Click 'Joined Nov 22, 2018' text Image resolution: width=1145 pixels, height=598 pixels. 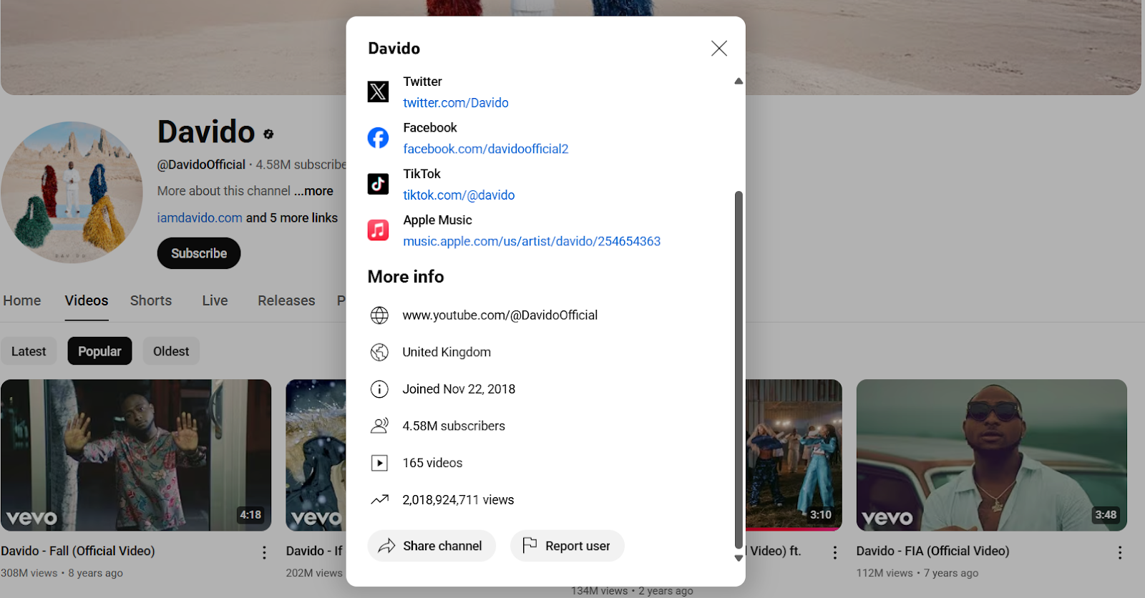click(459, 389)
